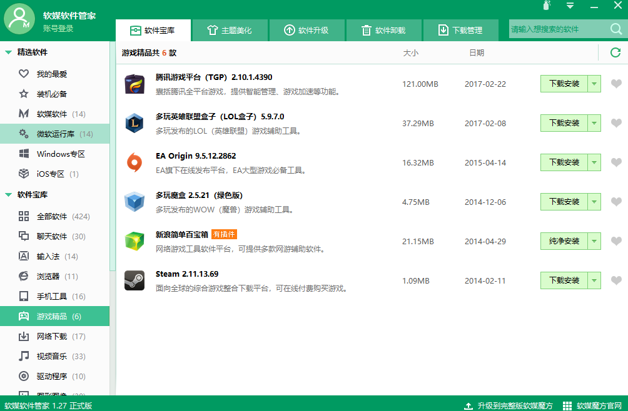Open the 账号登录 login link

coord(58,28)
